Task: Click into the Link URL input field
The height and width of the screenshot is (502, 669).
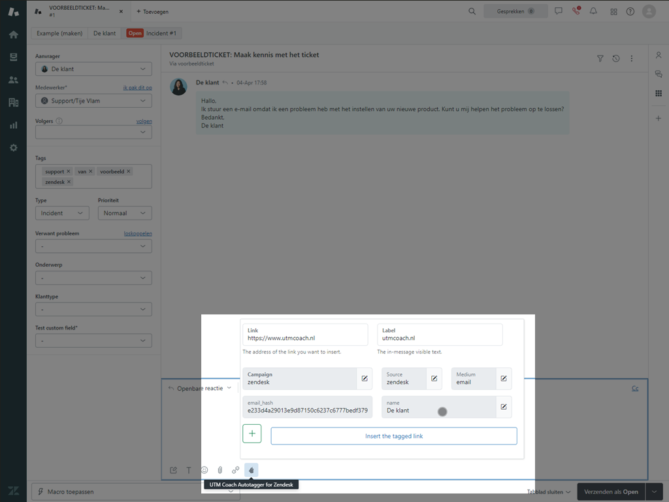Action: (x=305, y=339)
